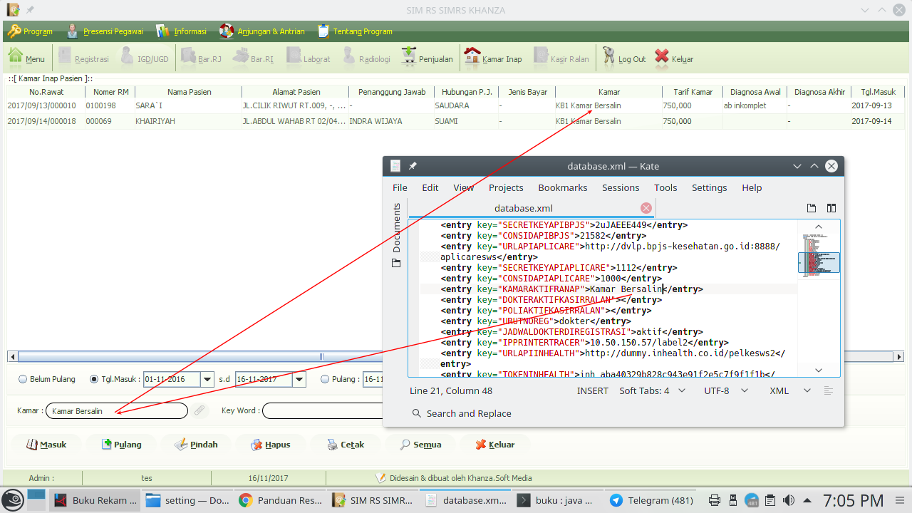Click the printer icon in system tray

[715, 500]
